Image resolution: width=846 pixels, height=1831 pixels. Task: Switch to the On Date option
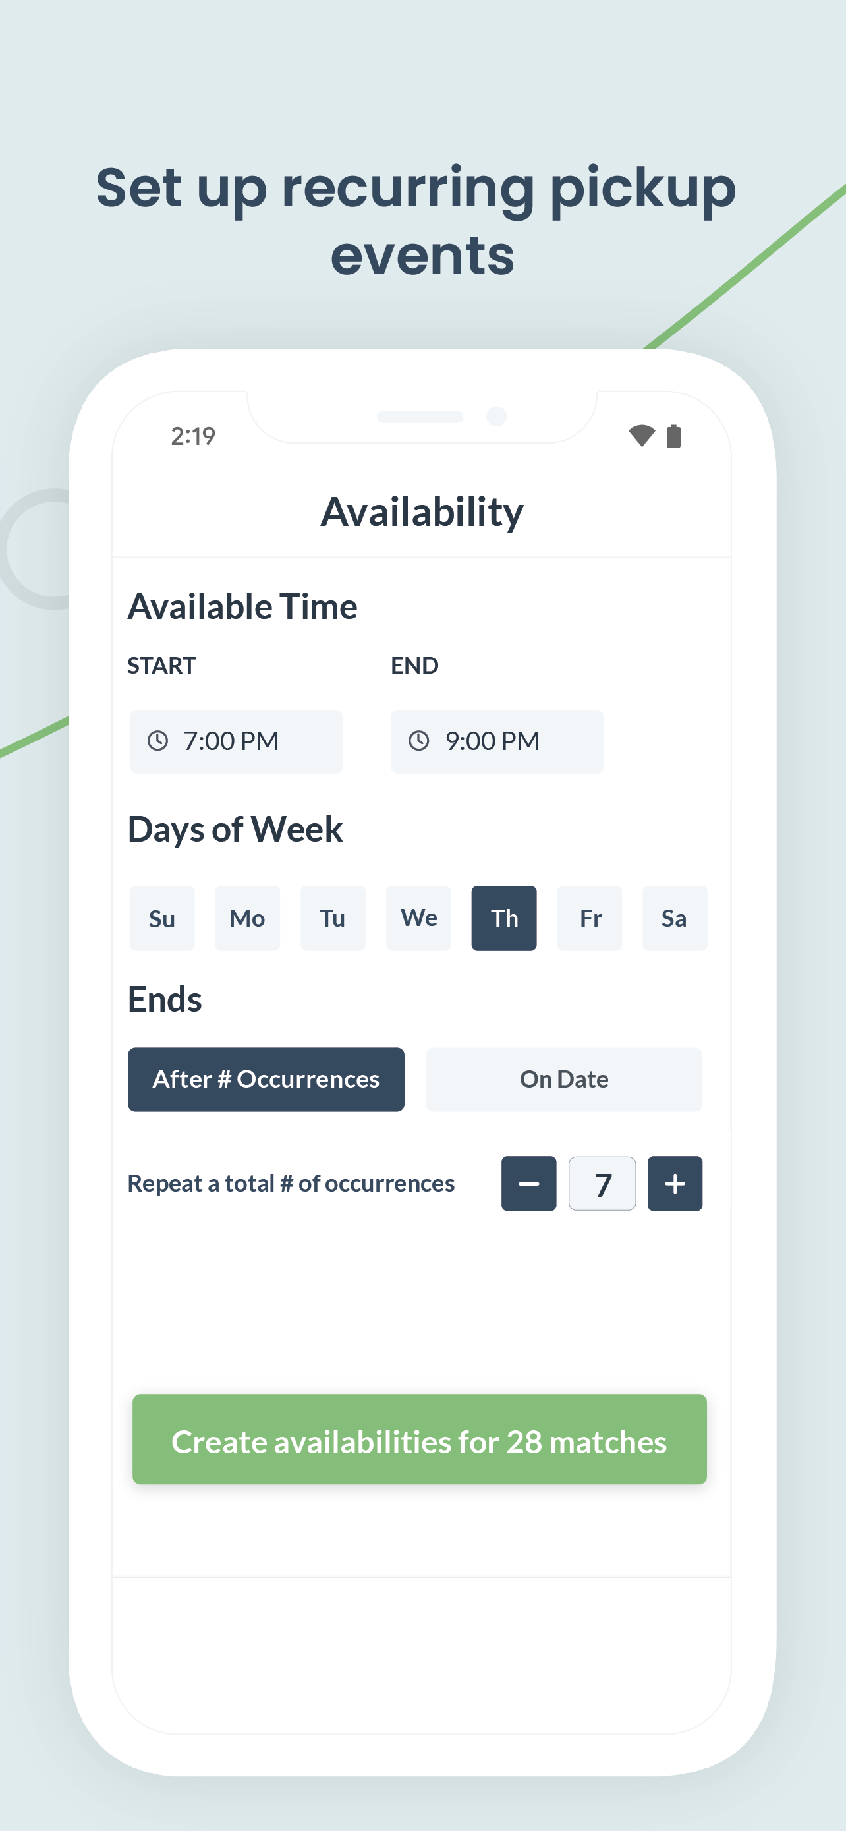[564, 1079]
